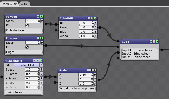Toggle the ColorRGB node's green enable icon
Viewport: 169px width, 99px height.
(x=95, y=18)
